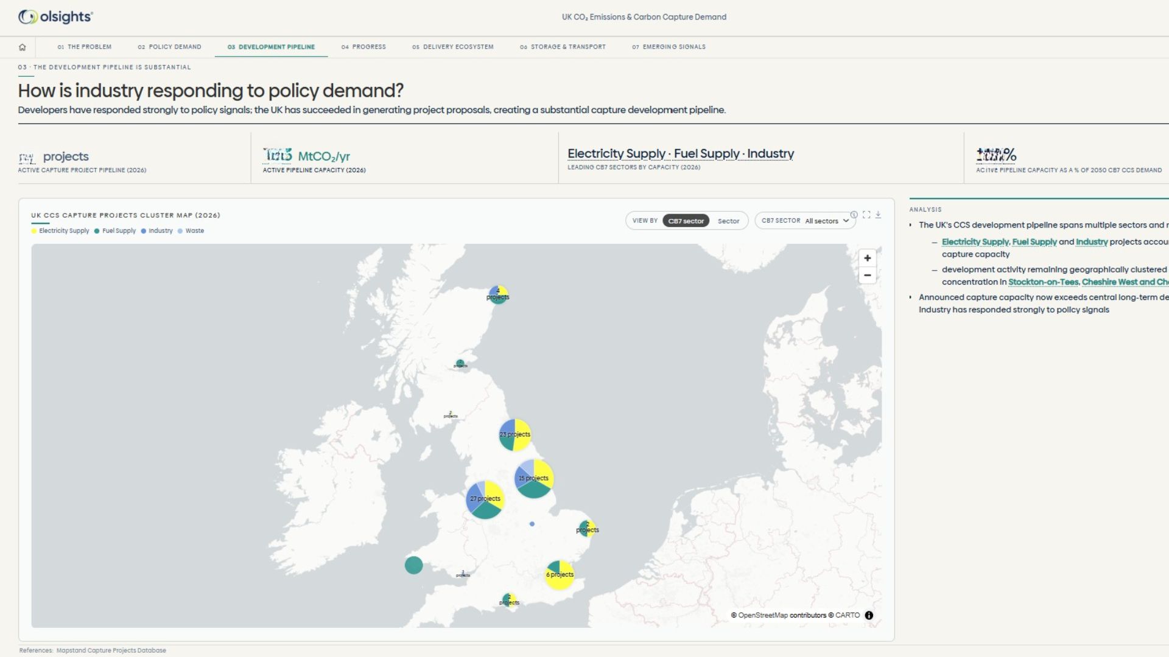Image resolution: width=1169 pixels, height=657 pixels.
Task: Expand the map to fullscreen
Action: pos(866,215)
